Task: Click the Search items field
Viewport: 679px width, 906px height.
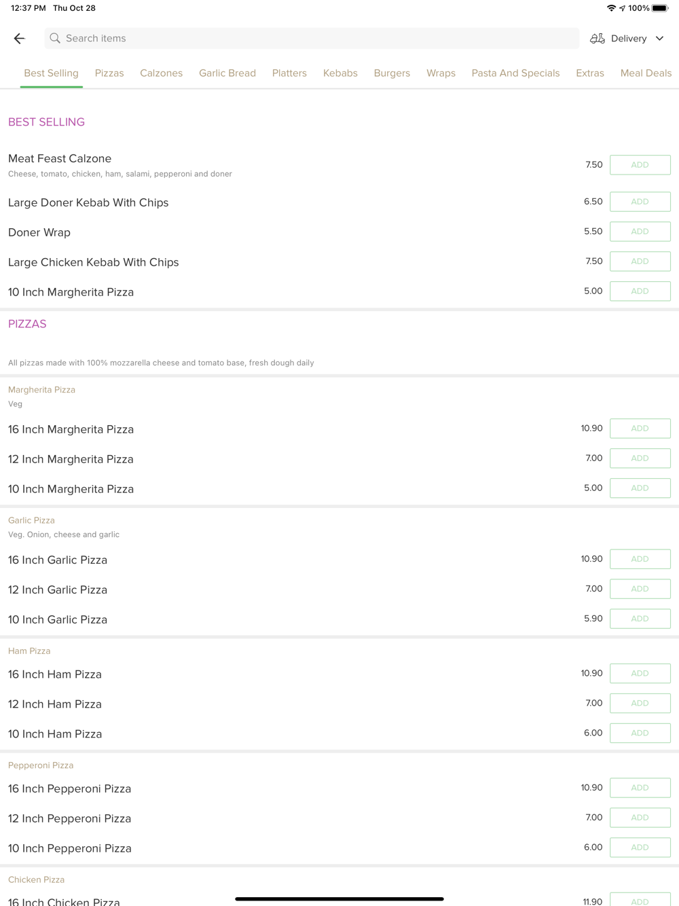Action: point(312,39)
